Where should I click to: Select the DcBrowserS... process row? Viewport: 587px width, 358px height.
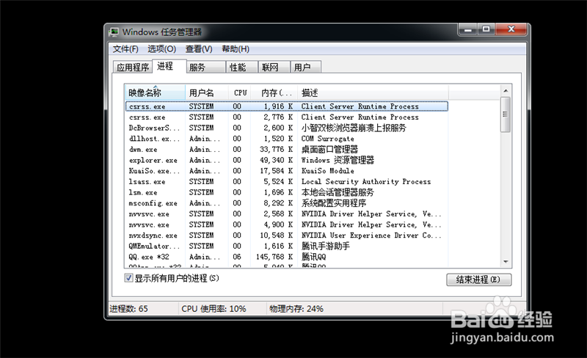point(286,128)
